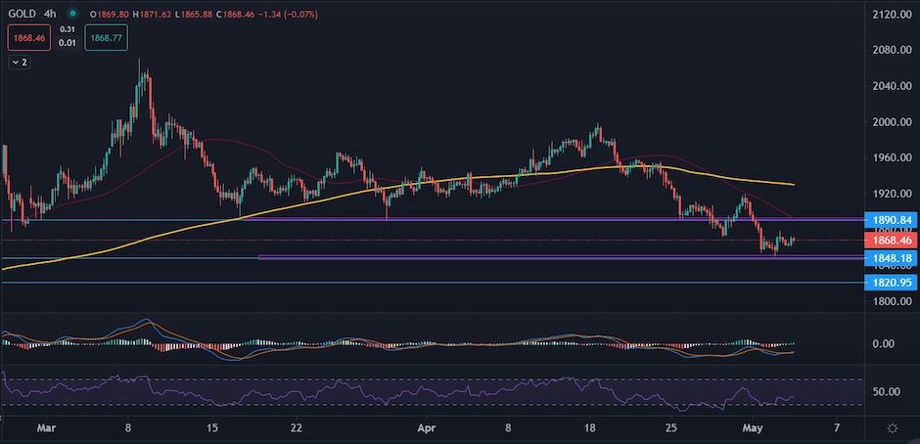
Task: Click the red current price 1868.46 axis label
Action: click(x=892, y=240)
